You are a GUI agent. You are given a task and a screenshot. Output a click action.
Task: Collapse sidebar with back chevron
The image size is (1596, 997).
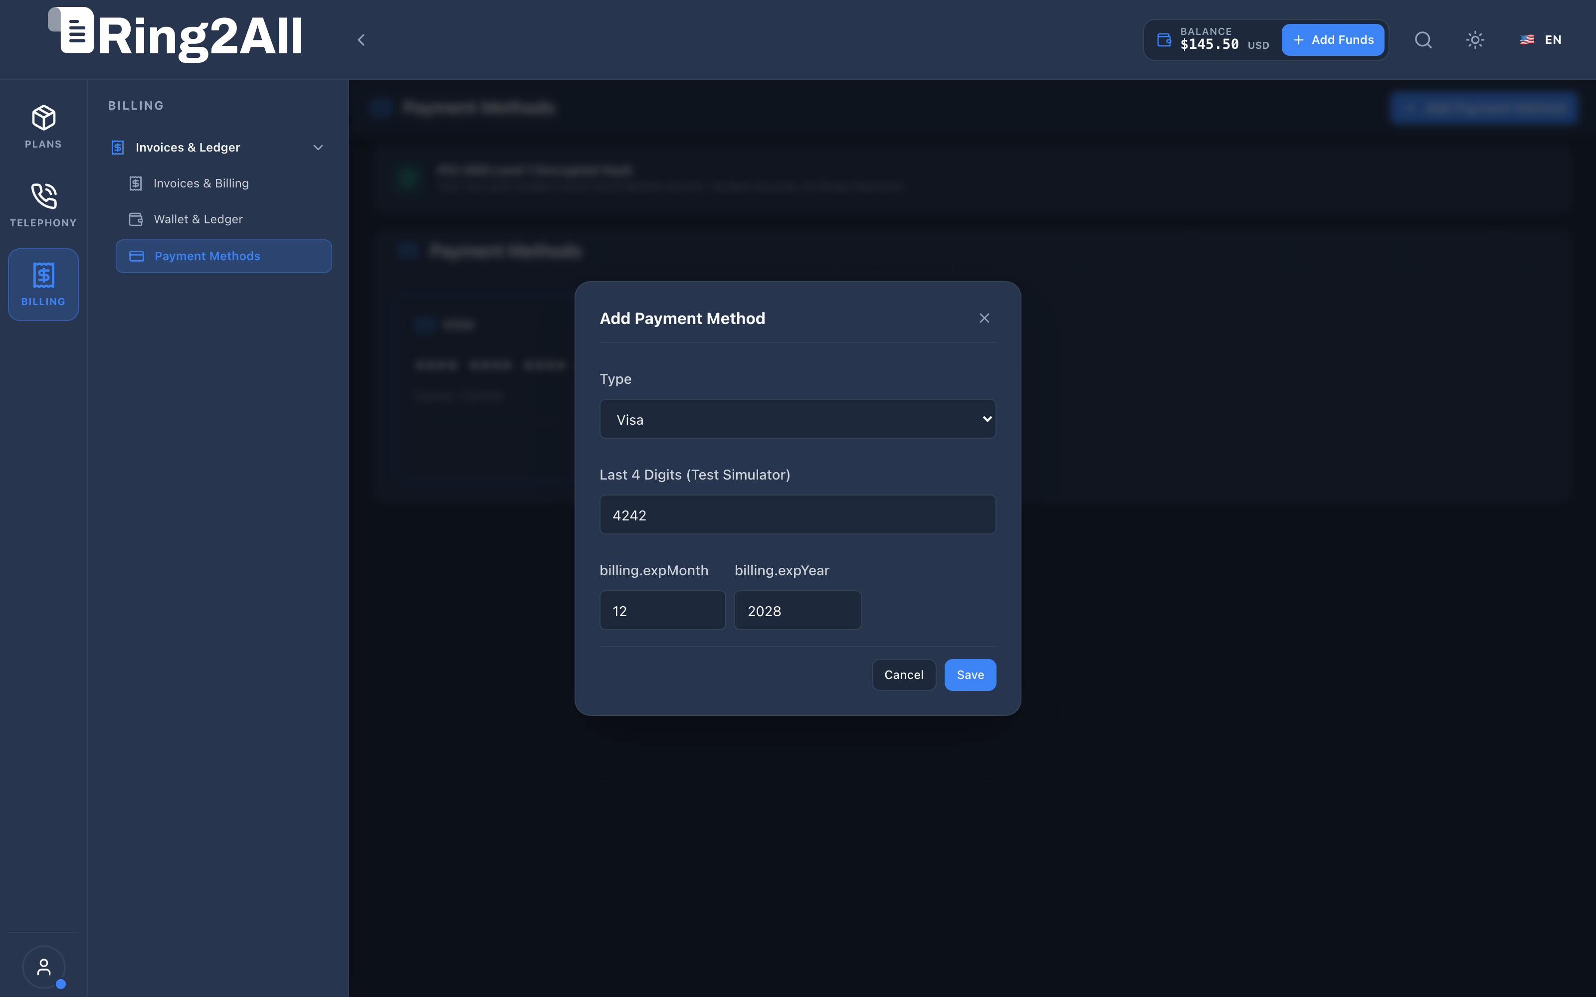(x=361, y=39)
